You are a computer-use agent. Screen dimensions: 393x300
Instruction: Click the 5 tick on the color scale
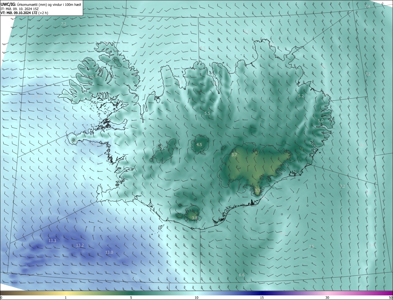(131, 298)
